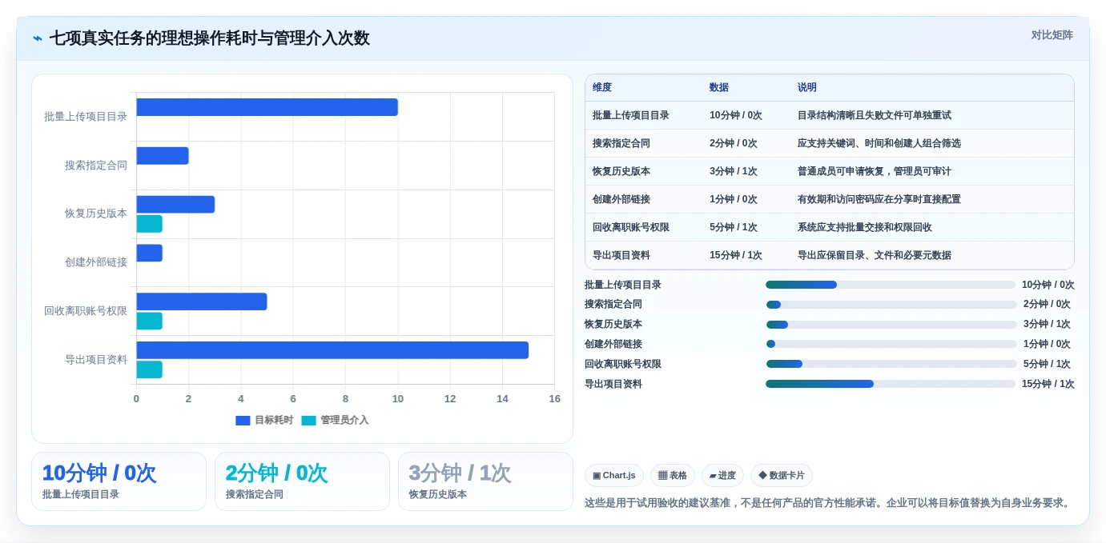Select the 进度 chip
The height and width of the screenshot is (543, 1106).
(722, 475)
